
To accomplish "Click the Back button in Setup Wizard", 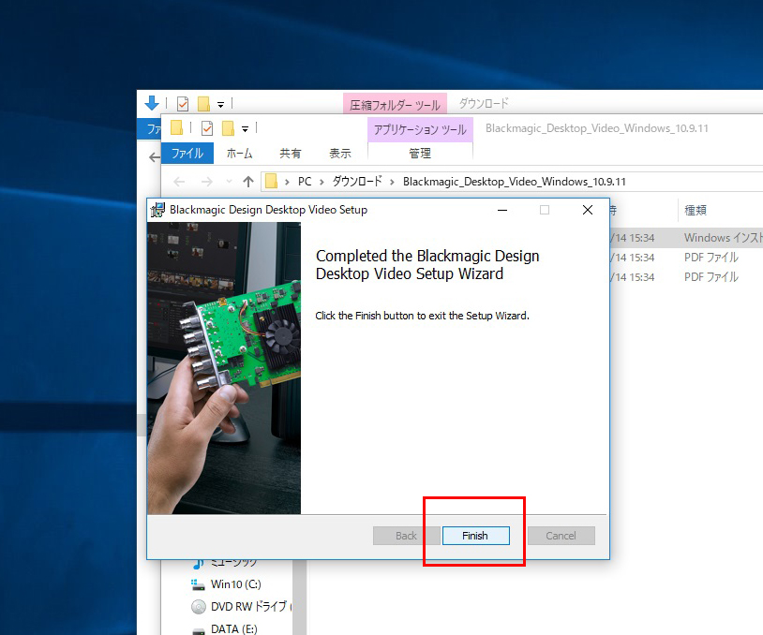I will pos(406,536).
